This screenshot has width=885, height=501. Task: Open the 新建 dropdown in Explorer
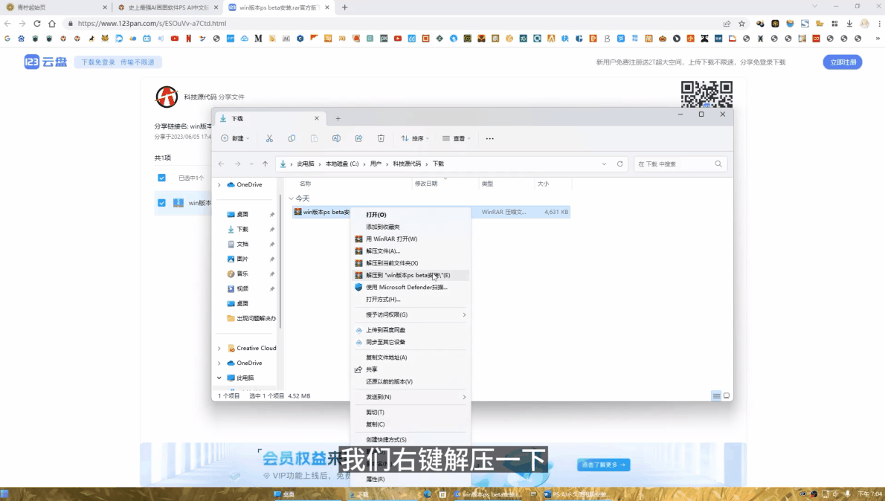click(235, 138)
